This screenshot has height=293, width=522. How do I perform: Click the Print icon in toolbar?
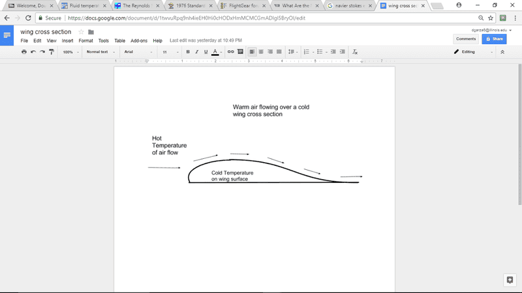point(24,51)
